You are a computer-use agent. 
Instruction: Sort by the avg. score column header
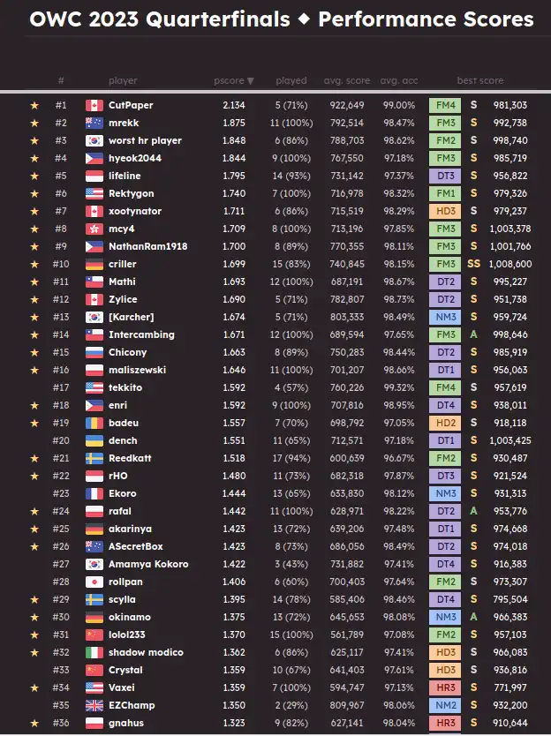(x=347, y=80)
